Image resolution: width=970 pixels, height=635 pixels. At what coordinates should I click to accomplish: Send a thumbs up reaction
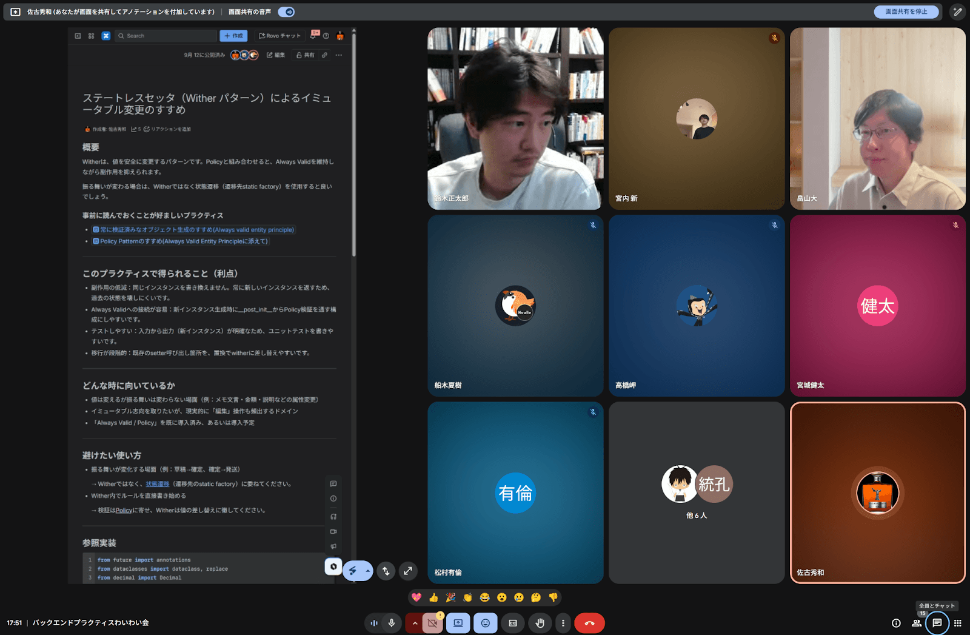coord(433,597)
